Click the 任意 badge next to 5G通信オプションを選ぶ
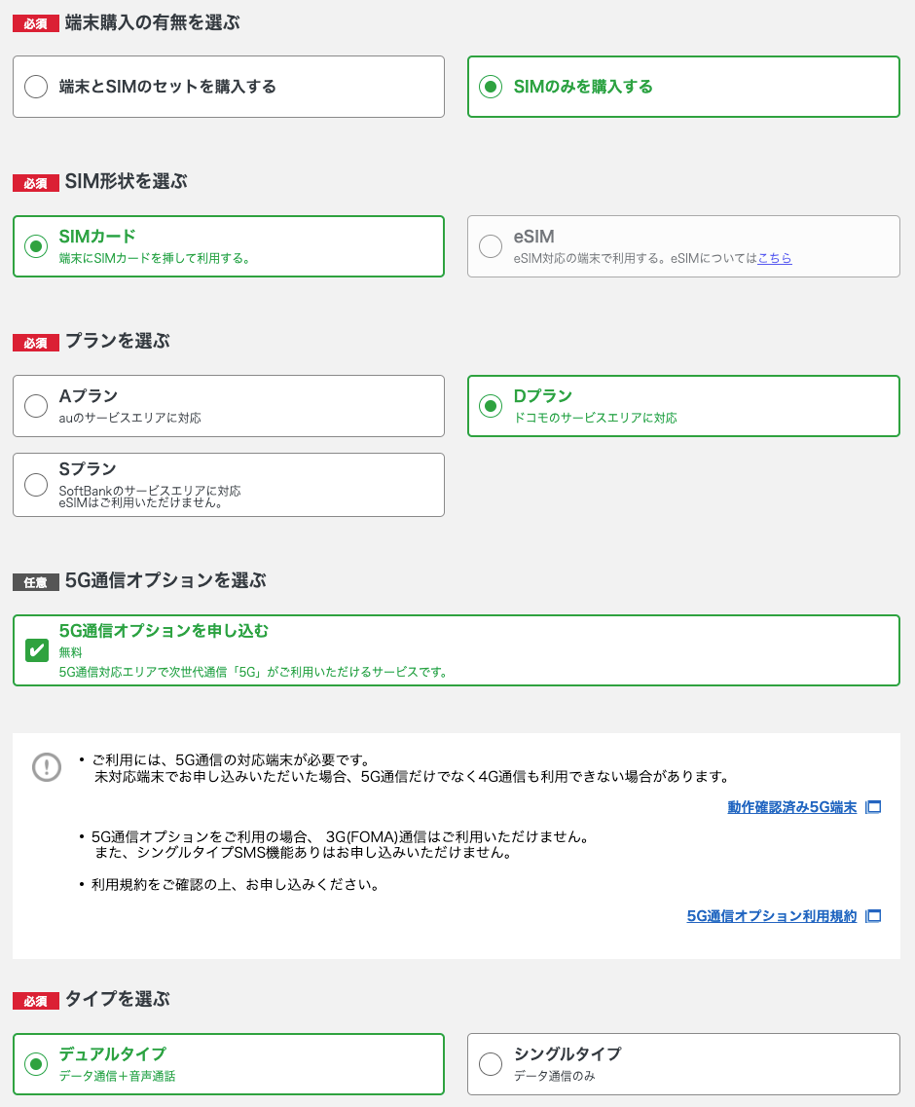 point(36,580)
